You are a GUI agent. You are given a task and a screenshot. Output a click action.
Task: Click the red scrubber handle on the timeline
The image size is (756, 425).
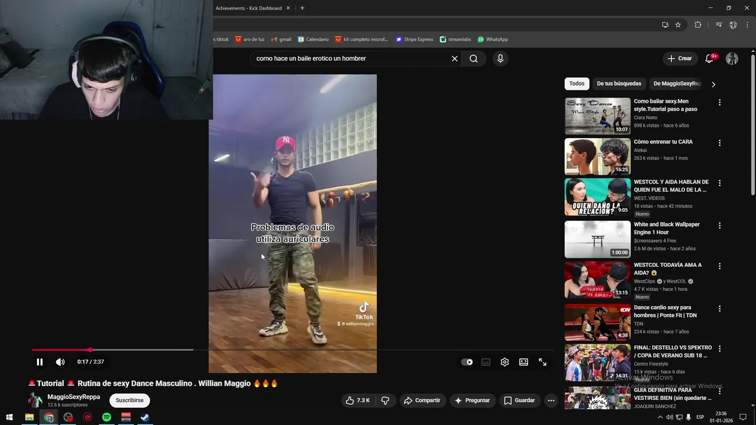pyautogui.click(x=90, y=350)
